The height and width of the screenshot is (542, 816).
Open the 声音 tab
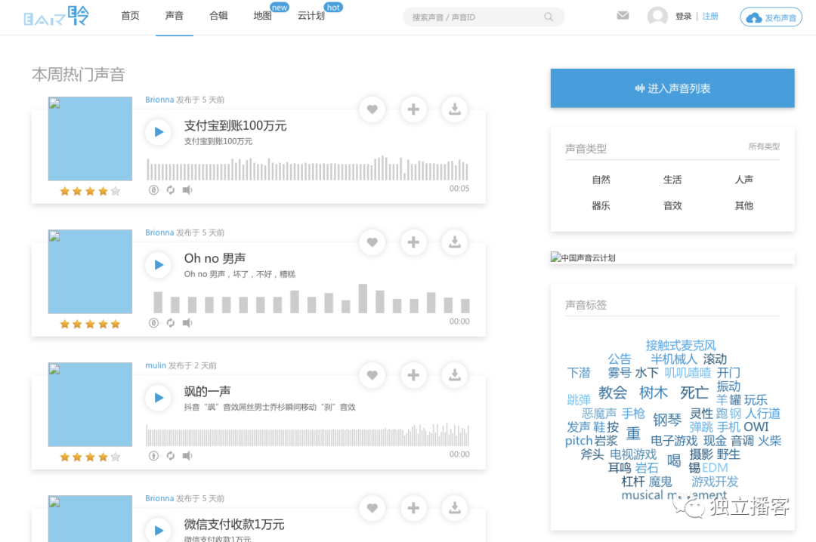point(175,16)
